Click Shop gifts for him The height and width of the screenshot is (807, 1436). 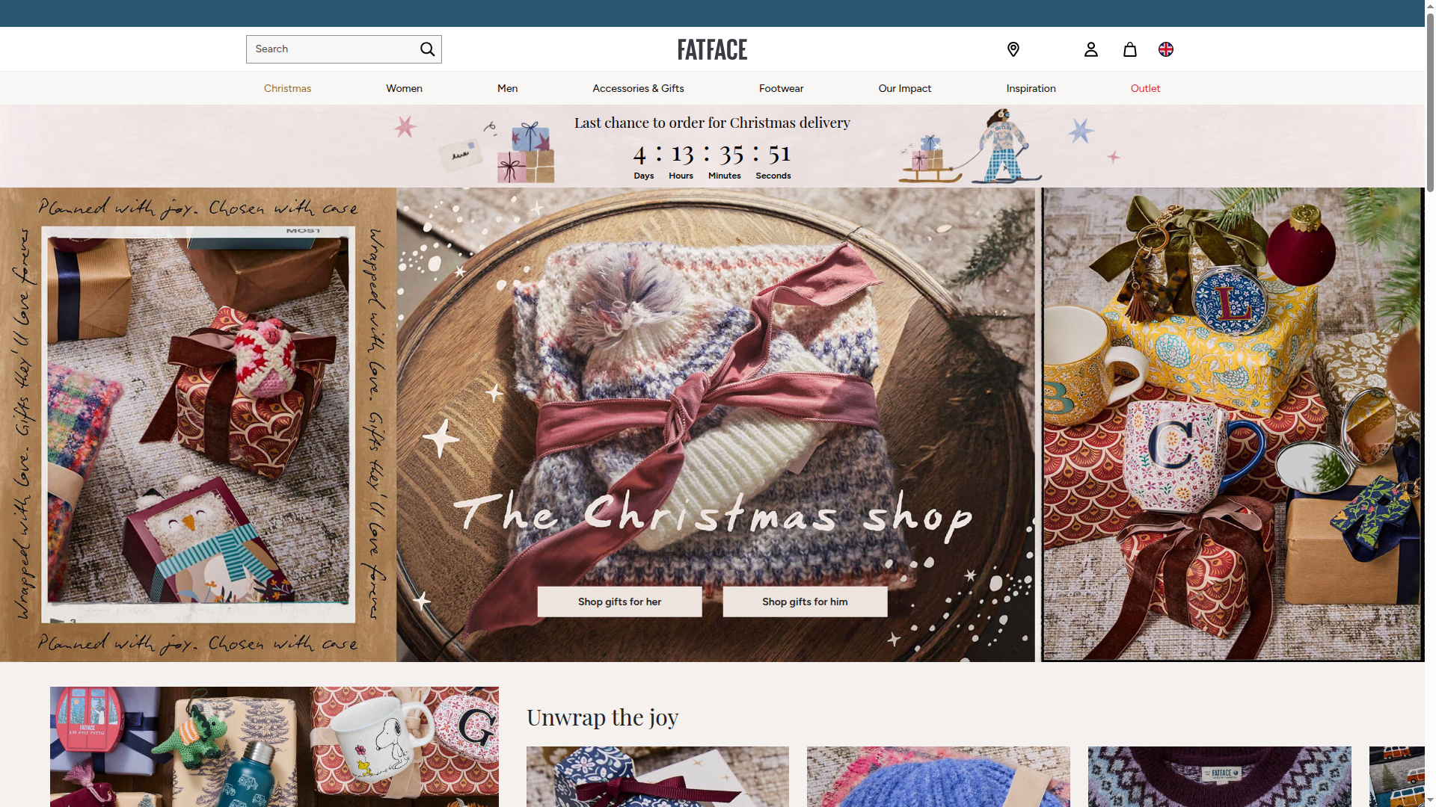point(805,602)
